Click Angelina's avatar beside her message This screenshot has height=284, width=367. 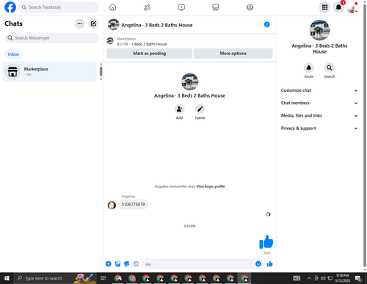tap(112, 205)
